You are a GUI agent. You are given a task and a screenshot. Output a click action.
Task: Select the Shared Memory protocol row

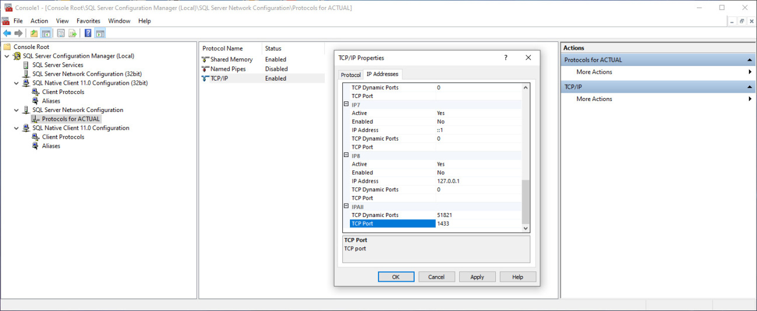click(x=231, y=60)
